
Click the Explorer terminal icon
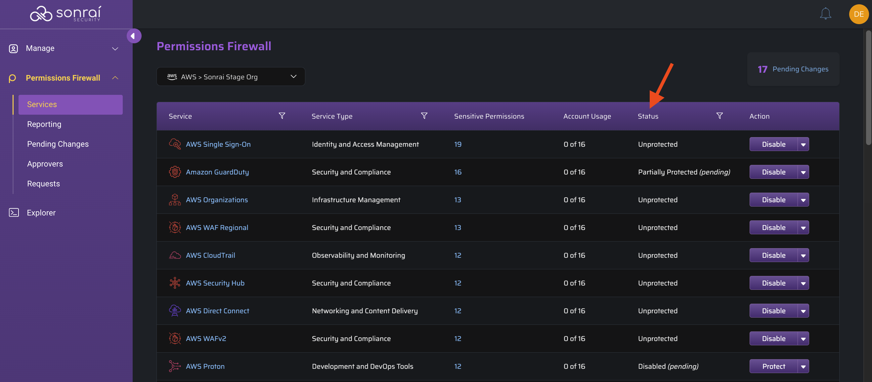pyautogui.click(x=14, y=212)
